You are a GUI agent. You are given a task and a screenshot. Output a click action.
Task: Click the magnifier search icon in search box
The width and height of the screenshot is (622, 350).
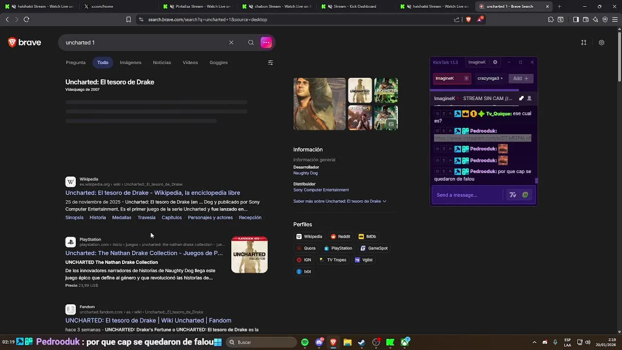251,42
